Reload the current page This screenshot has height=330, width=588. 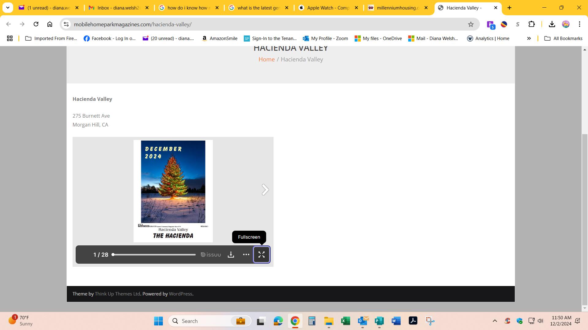(36, 24)
